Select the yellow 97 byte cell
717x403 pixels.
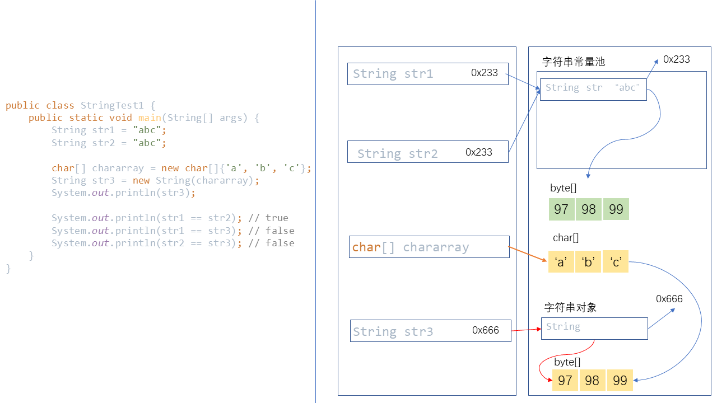[565, 381]
